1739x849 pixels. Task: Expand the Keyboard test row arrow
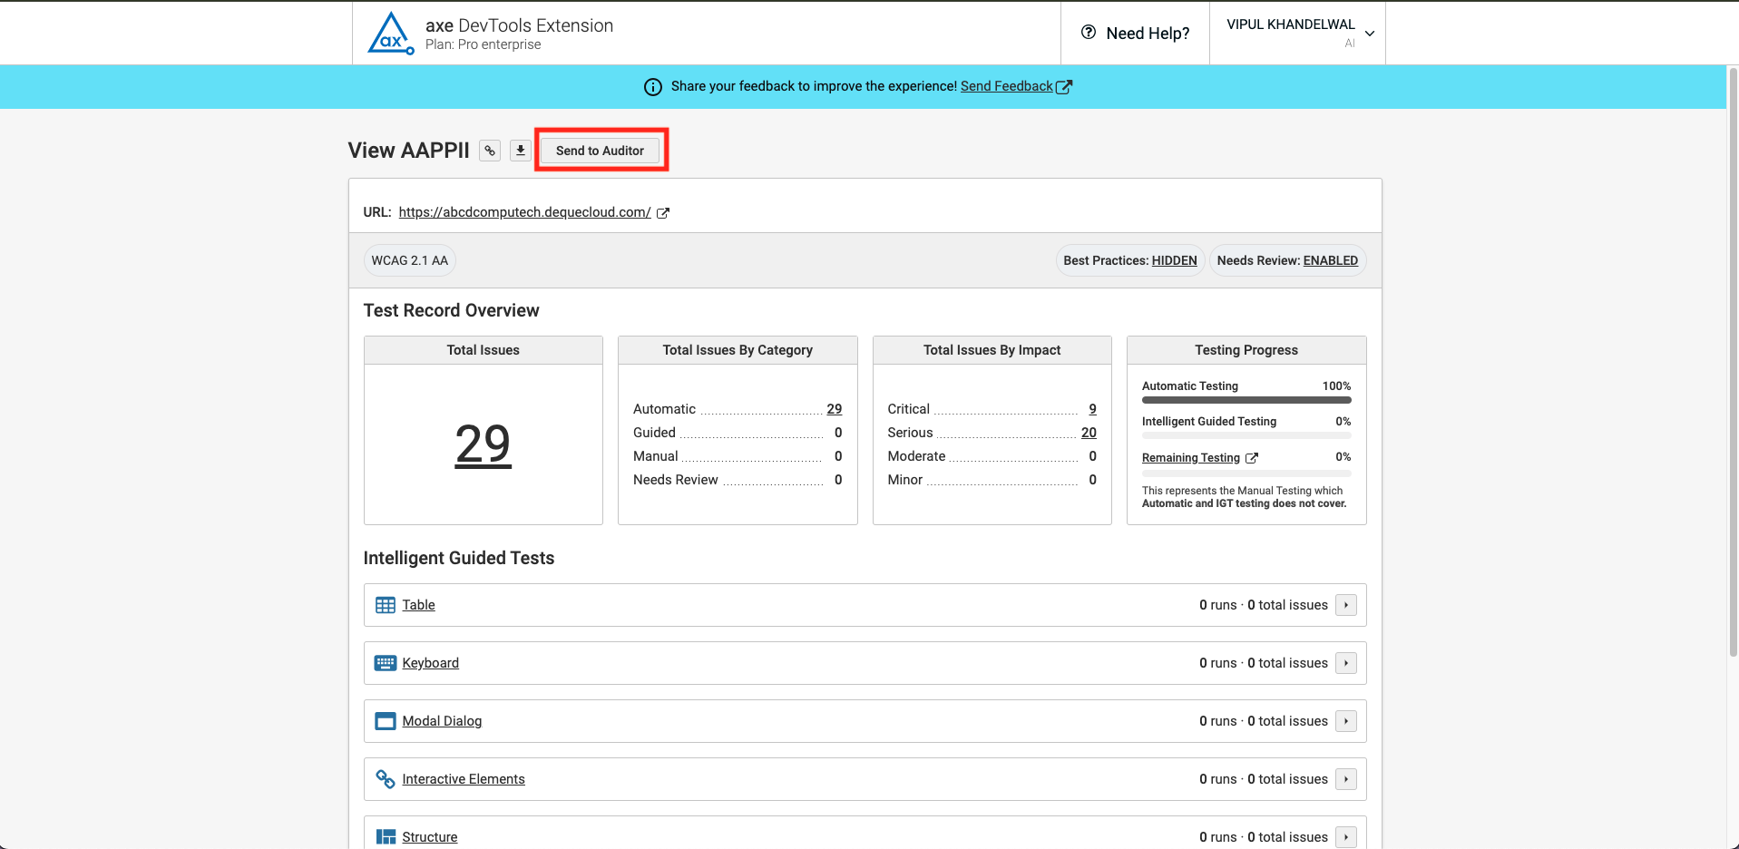point(1346,663)
